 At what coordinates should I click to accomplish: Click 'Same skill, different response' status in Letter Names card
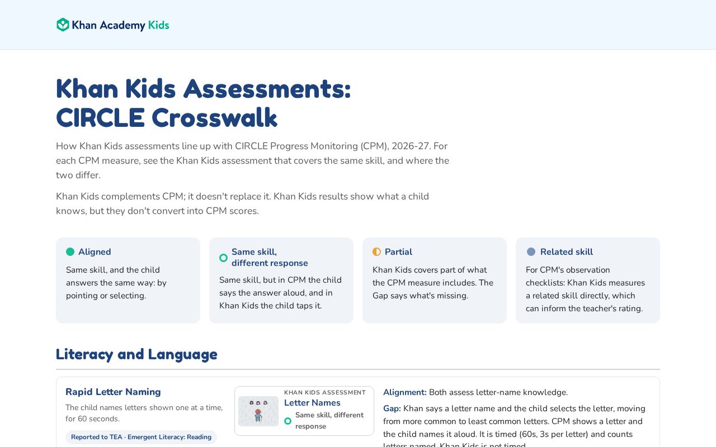tap(329, 421)
